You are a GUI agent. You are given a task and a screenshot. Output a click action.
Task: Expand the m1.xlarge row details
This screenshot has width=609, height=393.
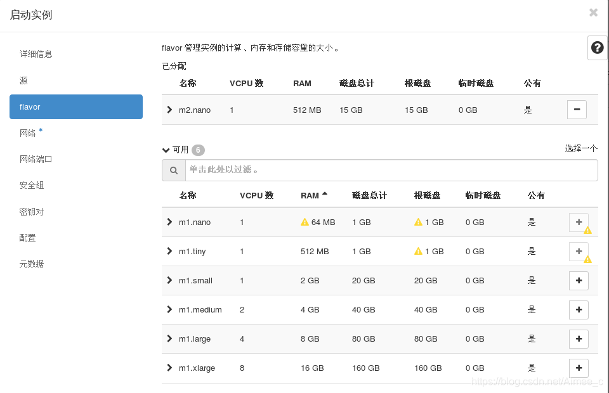point(169,368)
